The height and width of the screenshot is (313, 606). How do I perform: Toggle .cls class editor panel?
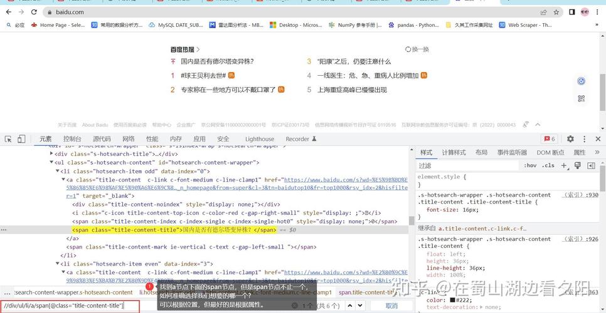point(548,165)
